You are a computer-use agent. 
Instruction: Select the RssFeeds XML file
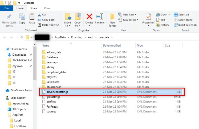click(52, 106)
